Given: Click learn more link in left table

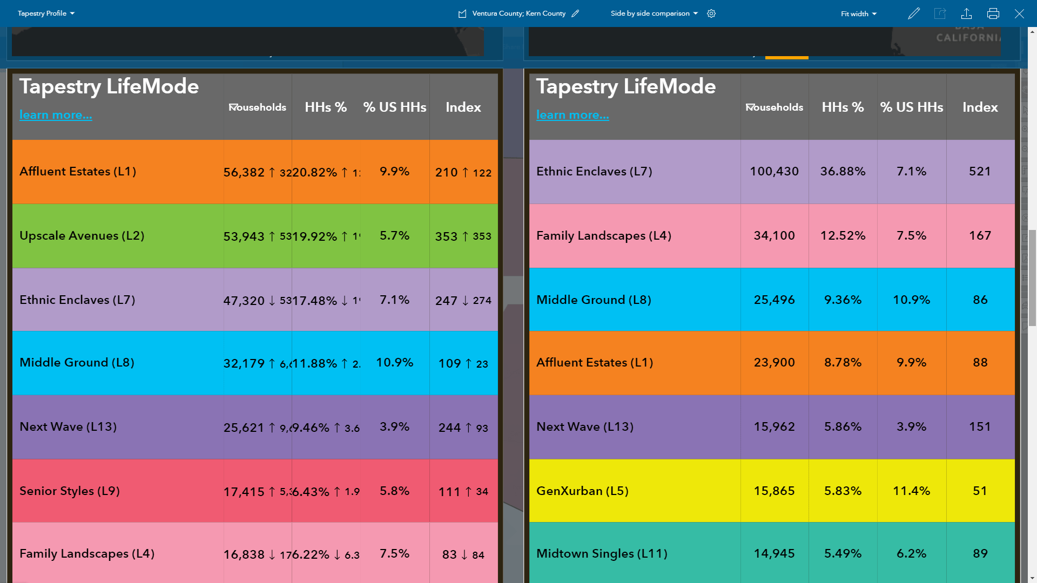Looking at the screenshot, I should pos(56,115).
